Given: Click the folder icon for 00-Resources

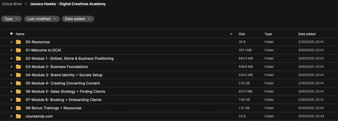Looking at the screenshot, I should (18, 42).
